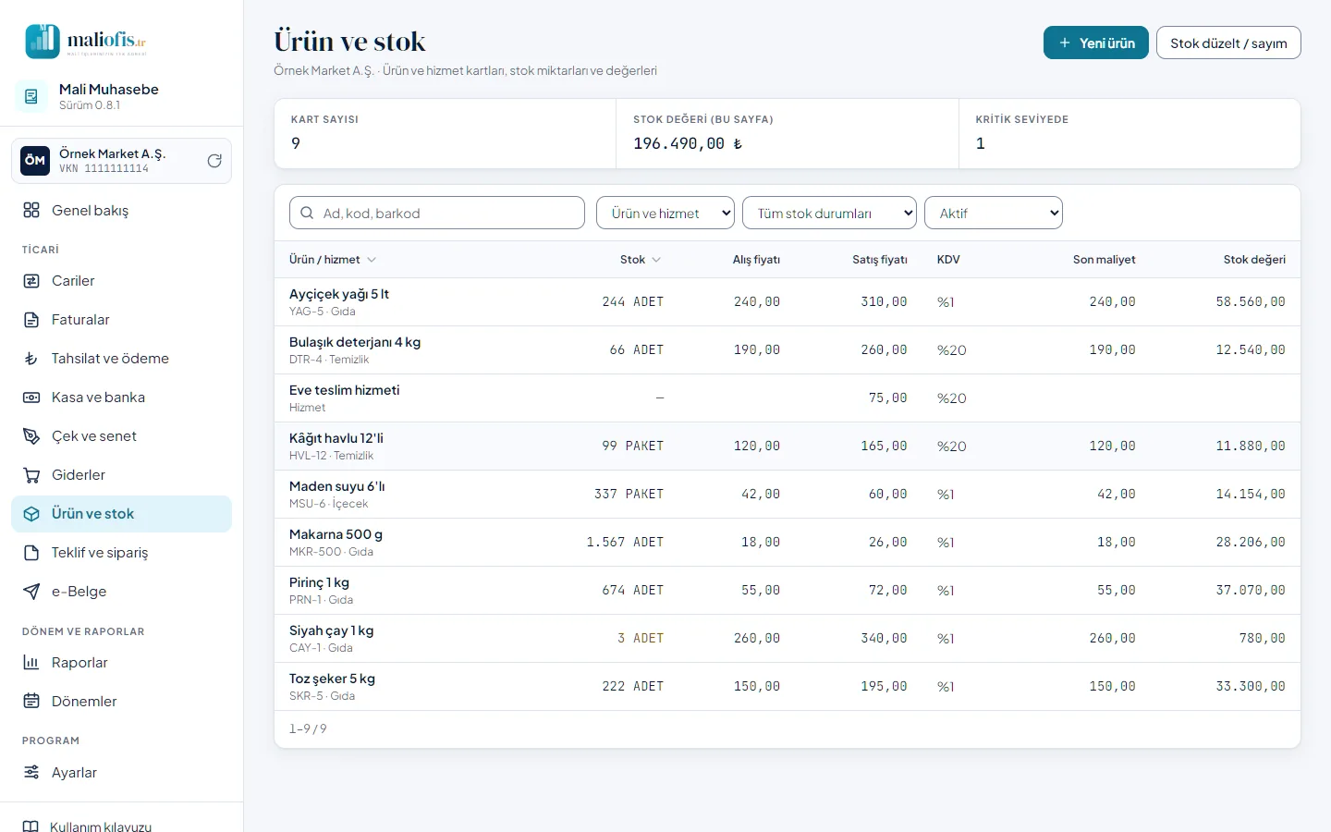Click the Ayarlar sliders icon
This screenshot has width=1331, height=832.
click(31, 773)
